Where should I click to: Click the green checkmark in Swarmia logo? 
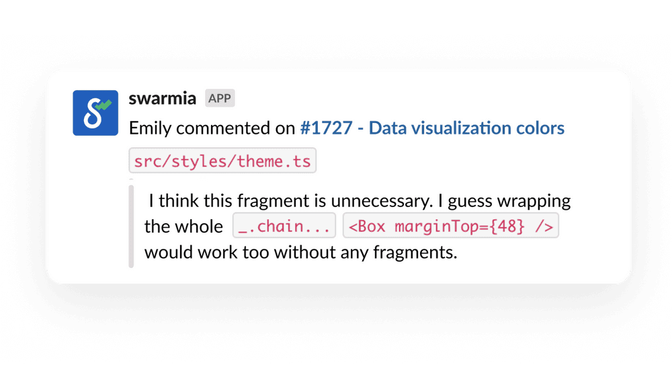tap(104, 105)
